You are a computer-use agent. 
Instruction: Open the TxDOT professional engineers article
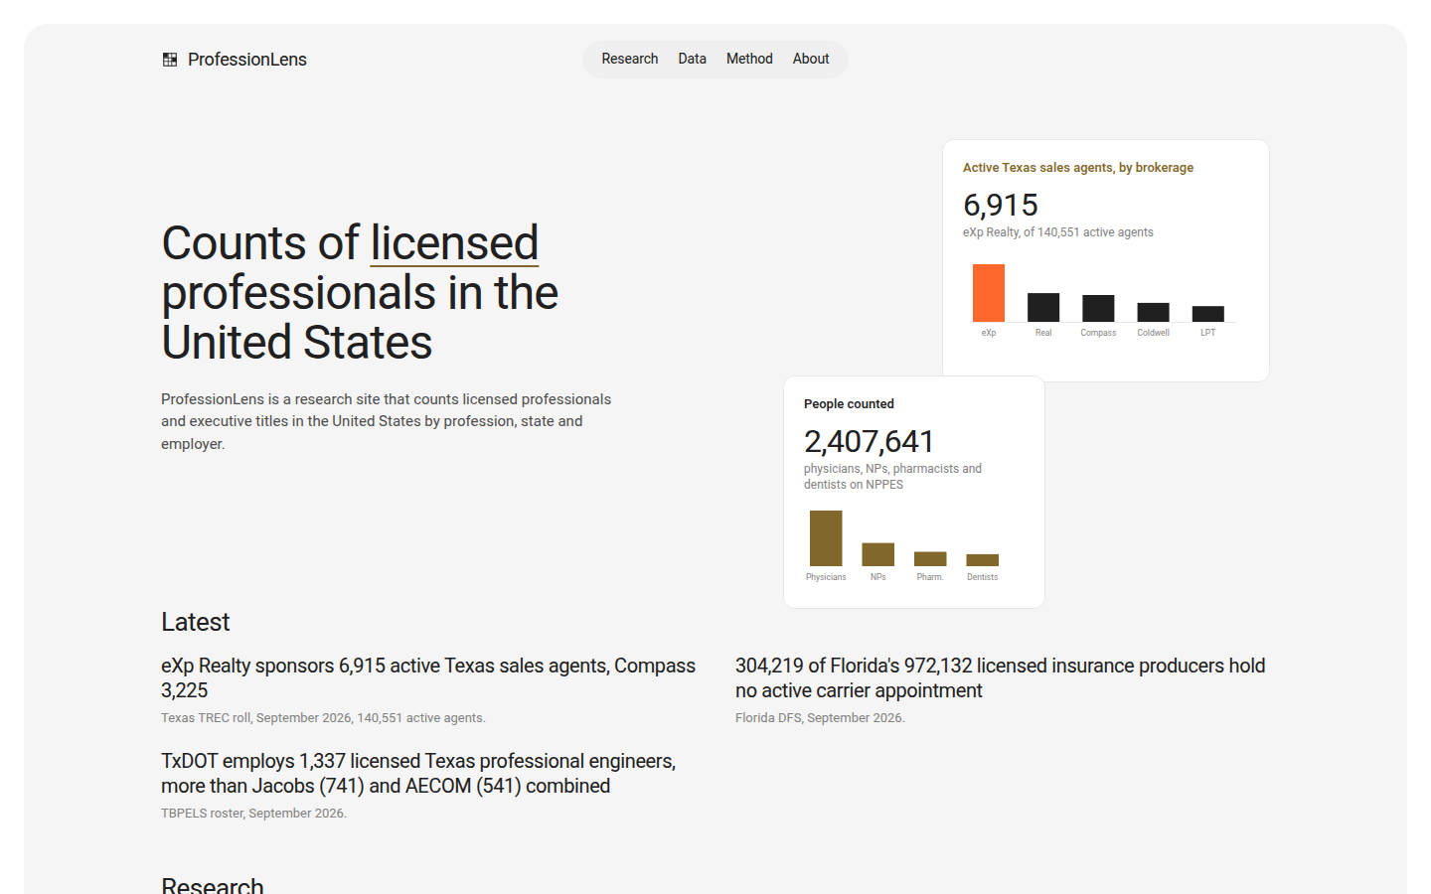(x=418, y=773)
